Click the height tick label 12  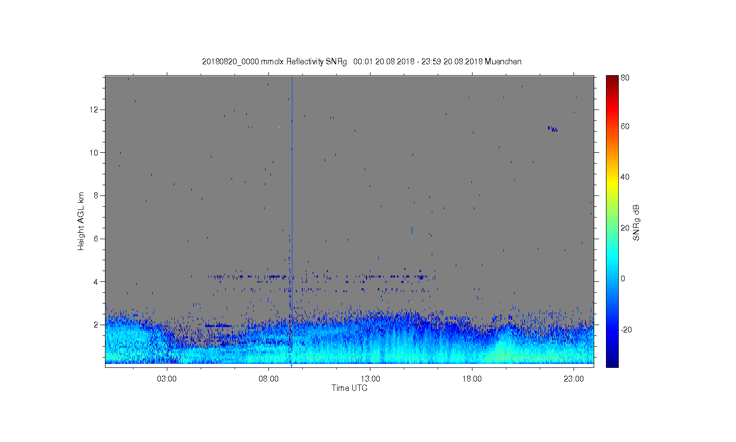94,110
